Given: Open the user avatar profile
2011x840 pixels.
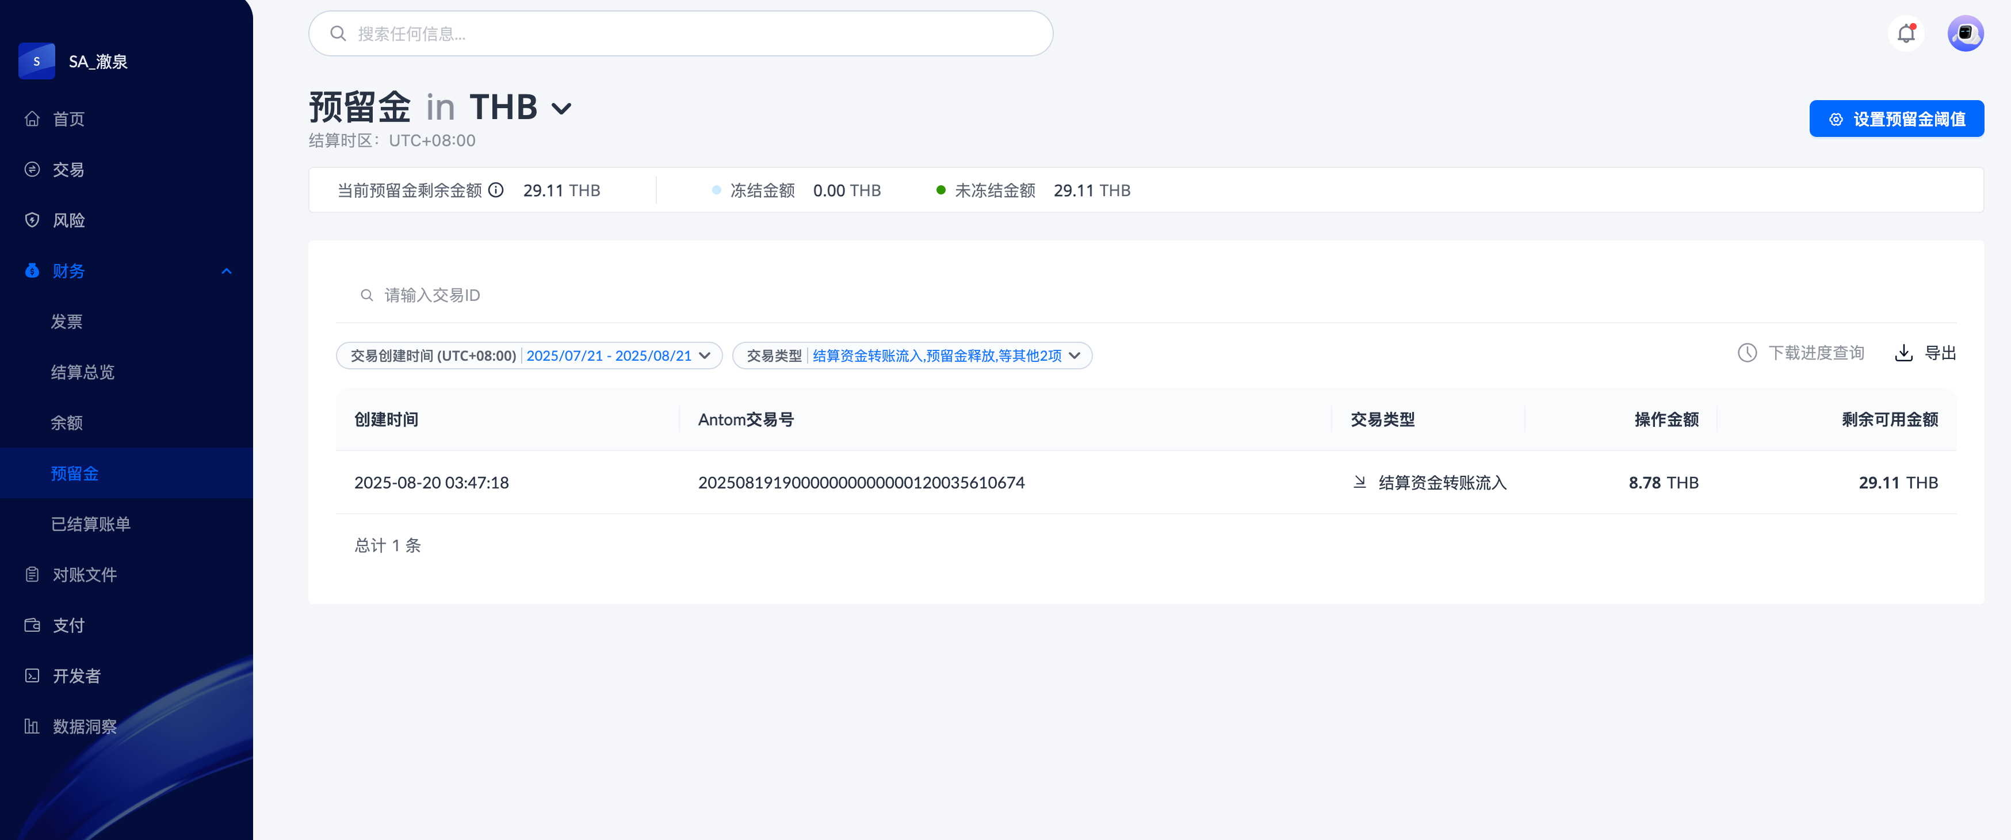Looking at the screenshot, I should 1964,33.
